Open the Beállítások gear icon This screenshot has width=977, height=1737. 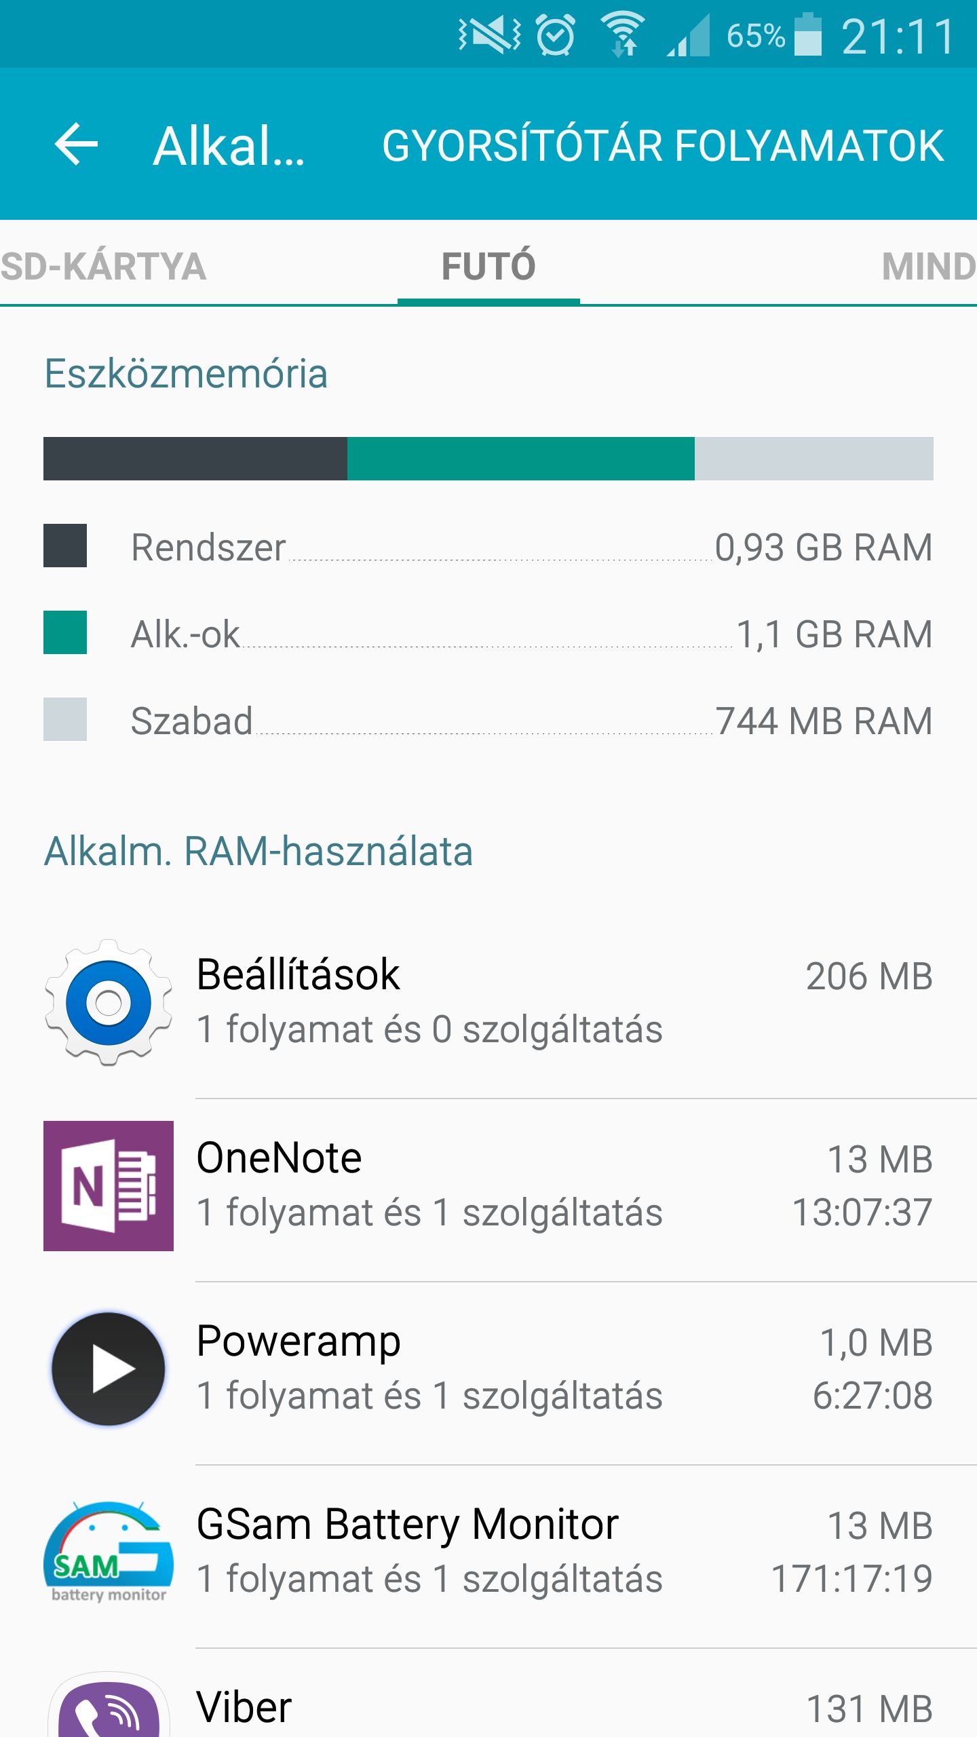point(109,1003)
